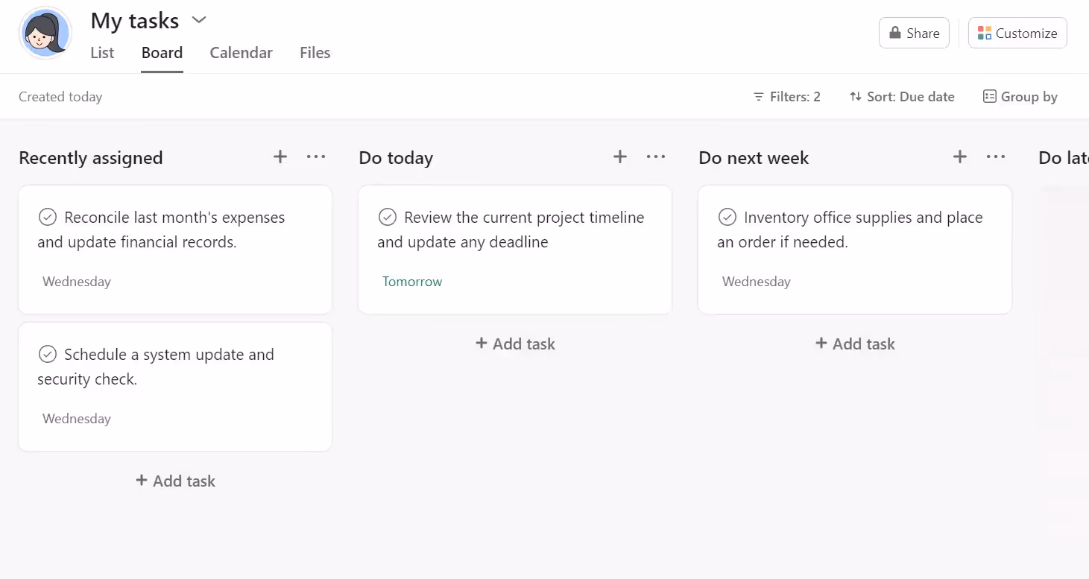Click Add task under the Do today column
The width and height of the screenshot is (1089, 579).
(x=515, y=344)
